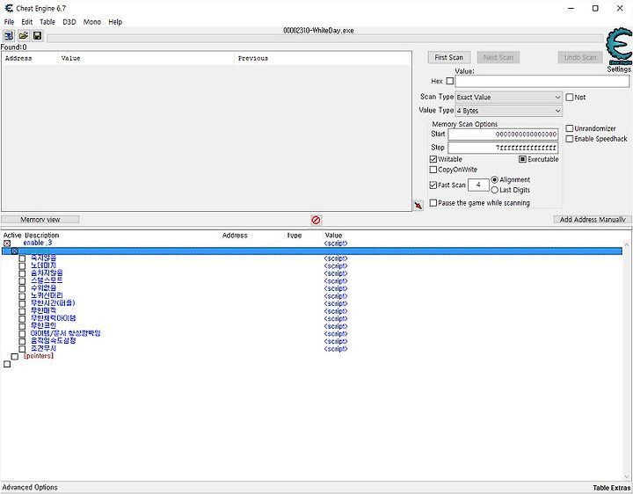The height and width of the screenshot is (494, 633).
Task: Select the enable .3 description text
Action: (38, 243)
